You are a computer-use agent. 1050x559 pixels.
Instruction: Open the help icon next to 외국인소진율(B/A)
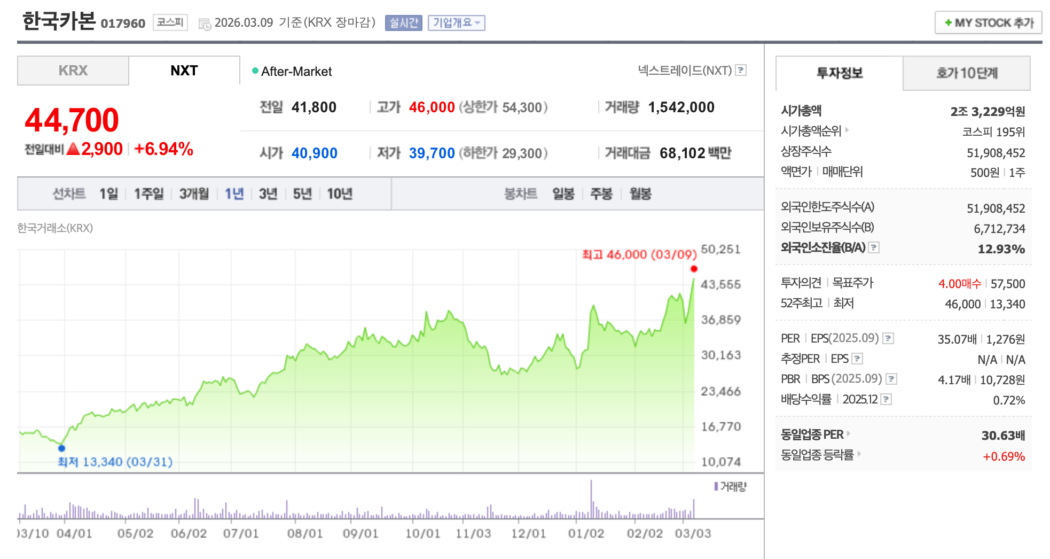pyautogui.click(x=874, y=247)
